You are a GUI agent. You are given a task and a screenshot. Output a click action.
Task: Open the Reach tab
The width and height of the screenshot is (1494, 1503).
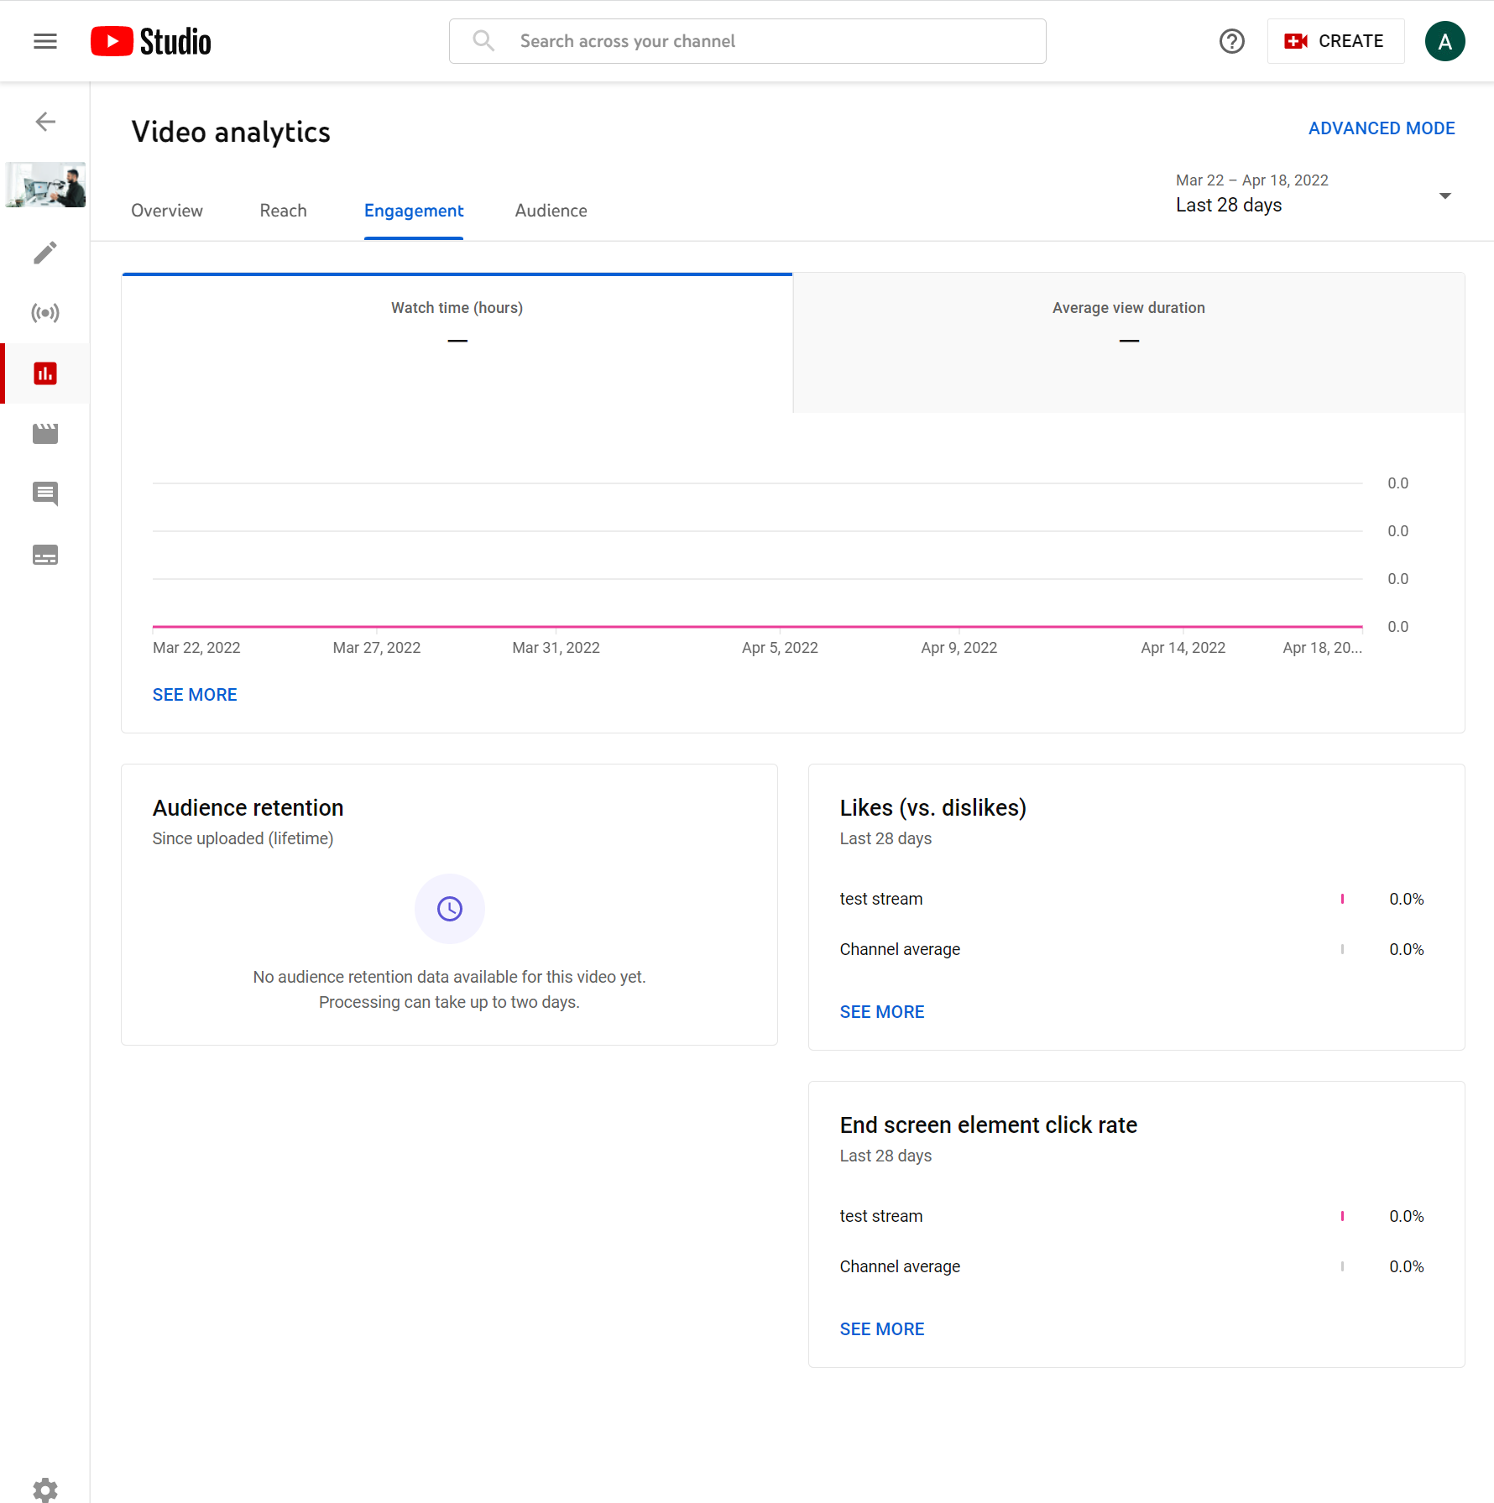pyautogui.click(x=284, y=211)
